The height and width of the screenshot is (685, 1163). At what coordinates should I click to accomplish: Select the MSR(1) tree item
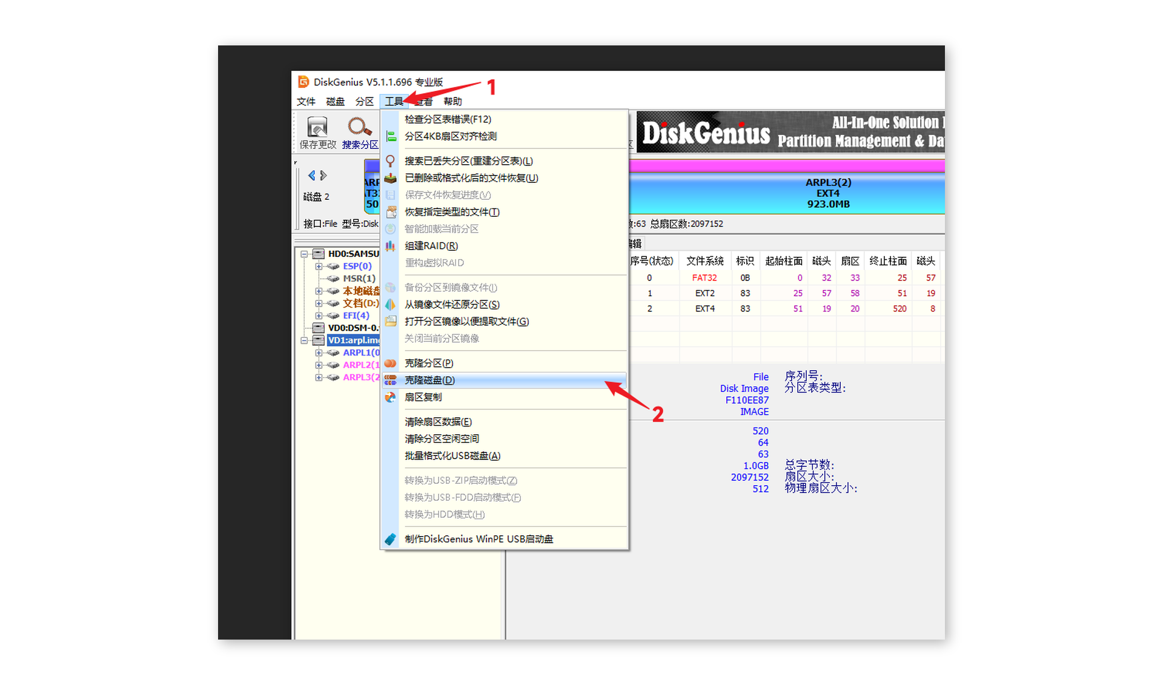[359, 279]
